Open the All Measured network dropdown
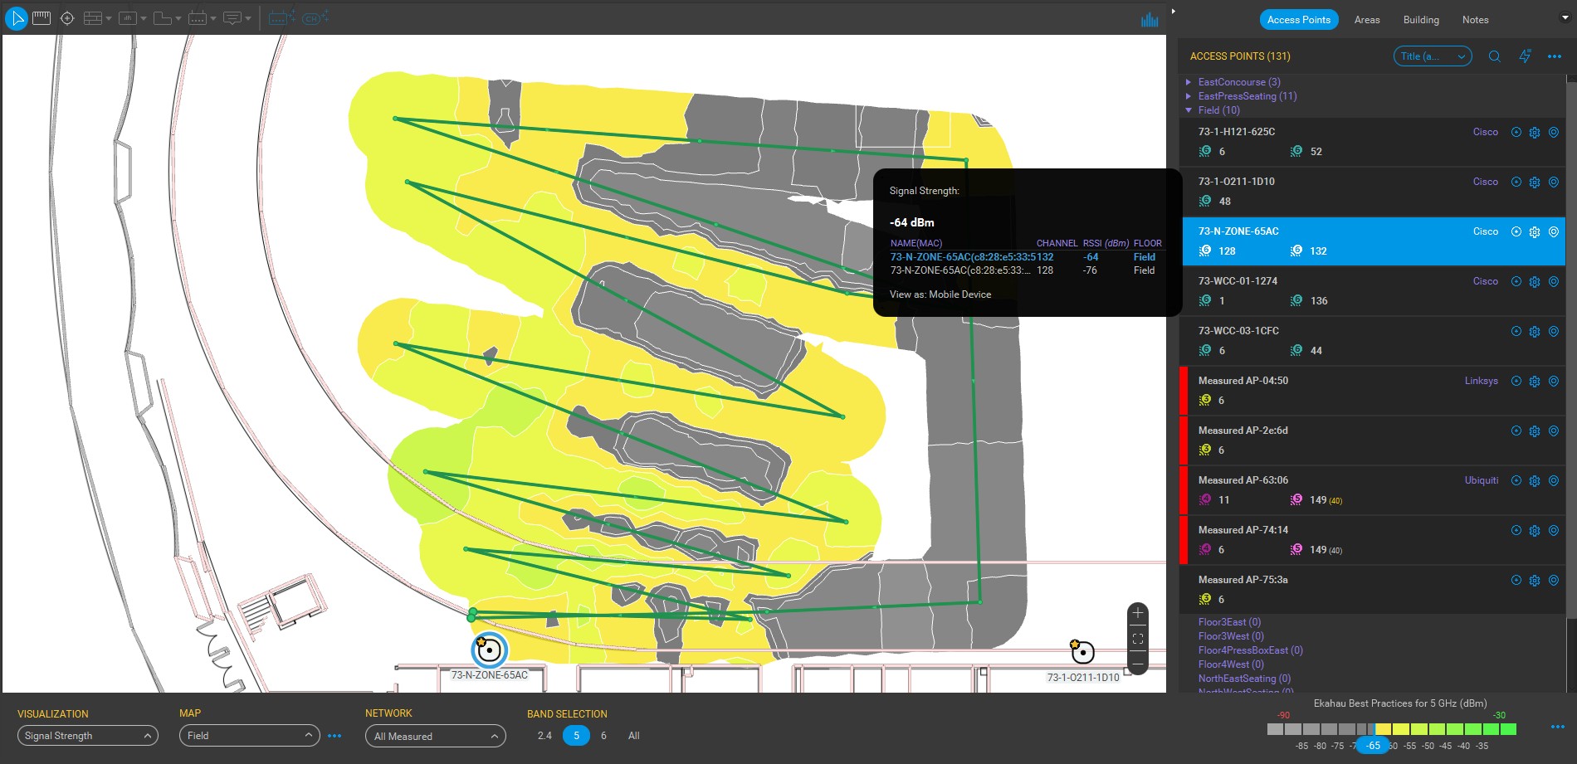The width and height of the screenshot is (1577, 764). tap(435, 737)
